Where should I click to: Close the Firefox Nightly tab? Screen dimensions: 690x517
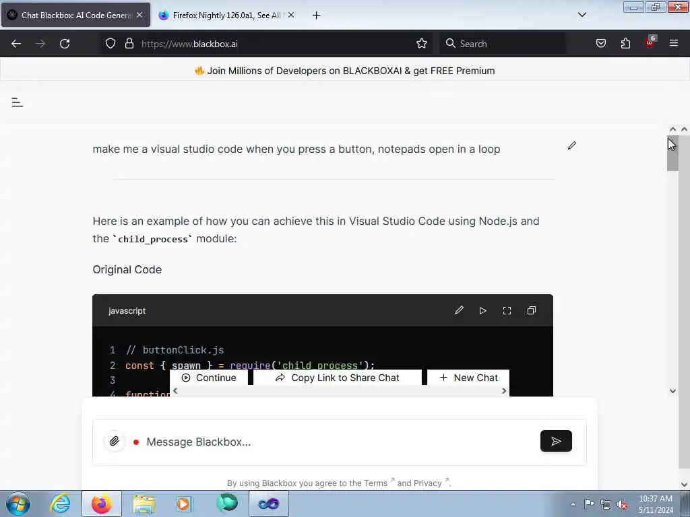point(291,15)
